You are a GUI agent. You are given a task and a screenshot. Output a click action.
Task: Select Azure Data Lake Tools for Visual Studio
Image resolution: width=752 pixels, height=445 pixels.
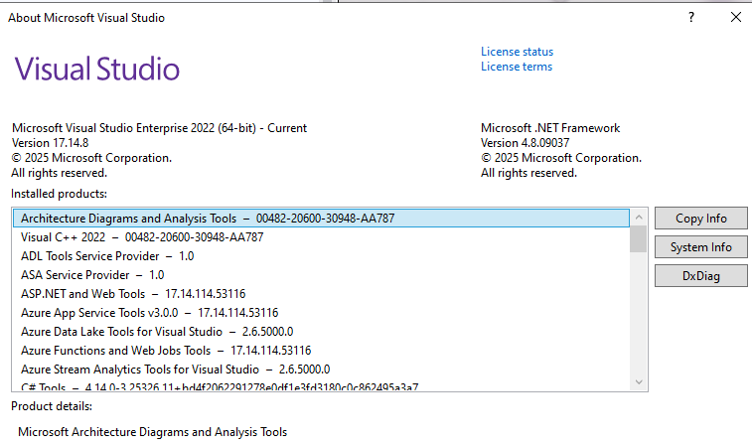pos(157,332)
